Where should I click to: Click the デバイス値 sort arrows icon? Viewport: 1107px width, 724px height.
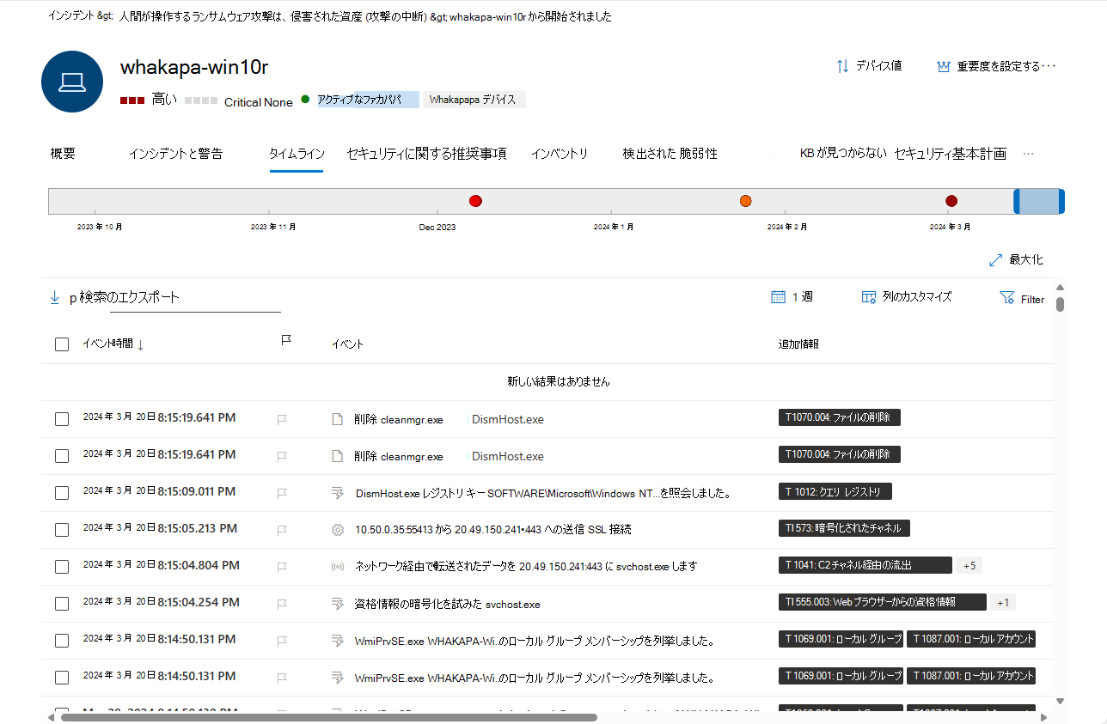click(x=842, y=66)
